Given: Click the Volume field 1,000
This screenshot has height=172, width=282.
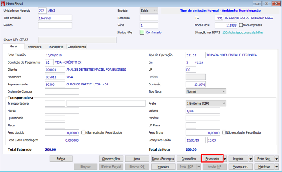Looking at the screenshot, I should pyautogui.click(x=203, y=111).
